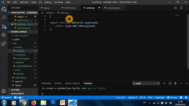Select terminal from 1: node dropdown
This screenshot has height=106, width=189.
coord(146,83)
